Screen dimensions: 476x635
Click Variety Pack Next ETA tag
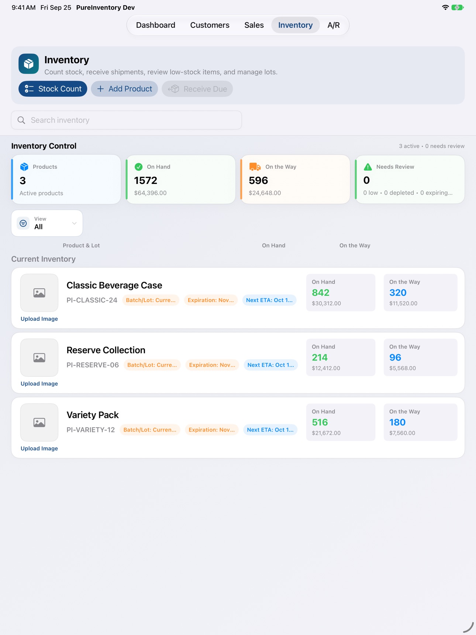tap(270, 430)
